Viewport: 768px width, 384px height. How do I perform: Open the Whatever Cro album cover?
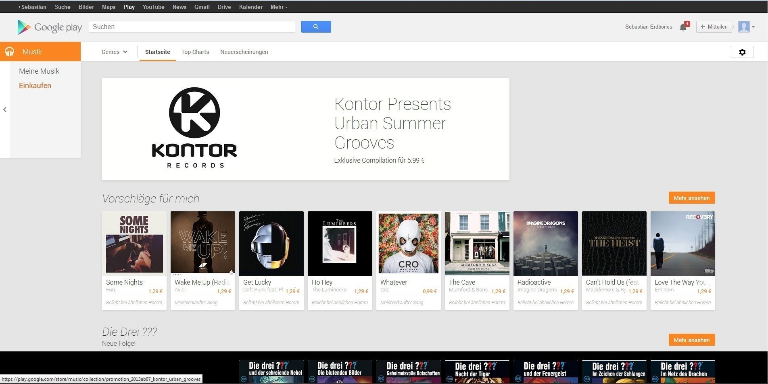click(409, 244)
